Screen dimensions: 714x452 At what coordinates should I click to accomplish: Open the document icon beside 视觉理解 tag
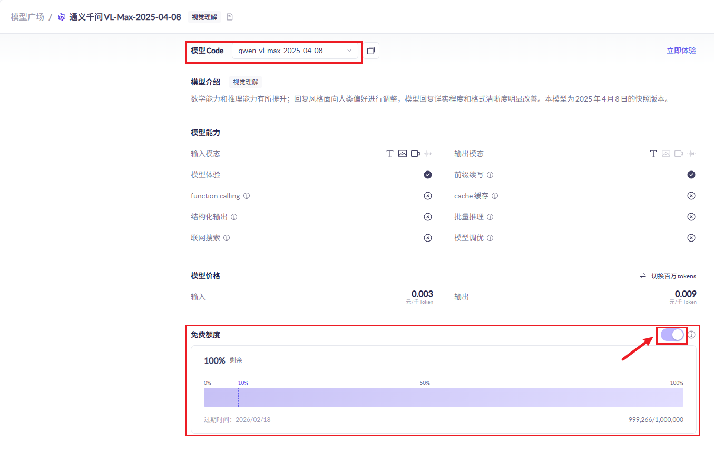(x=229, y=17)
